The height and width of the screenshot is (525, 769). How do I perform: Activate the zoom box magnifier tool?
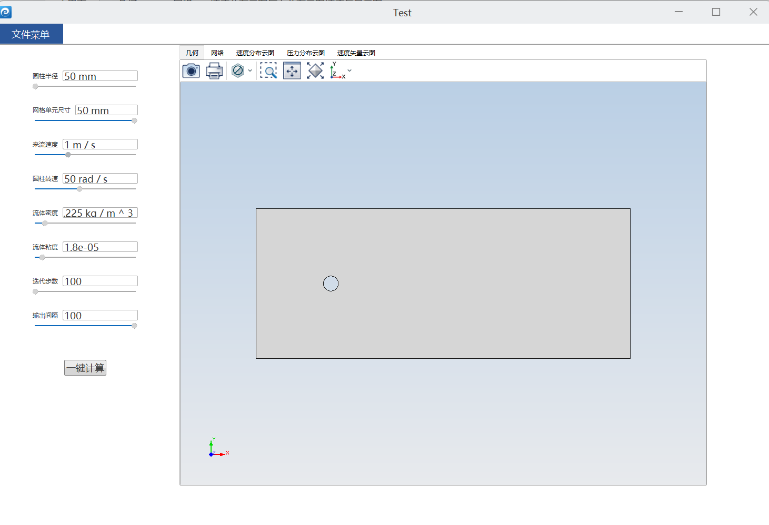tap(268, 70)
